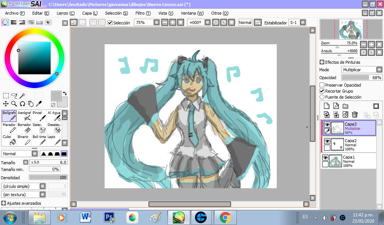Click the canvas horizontal scrollbar
The height and width of the screenshot is (225, 384).
[x=189, y=204]
